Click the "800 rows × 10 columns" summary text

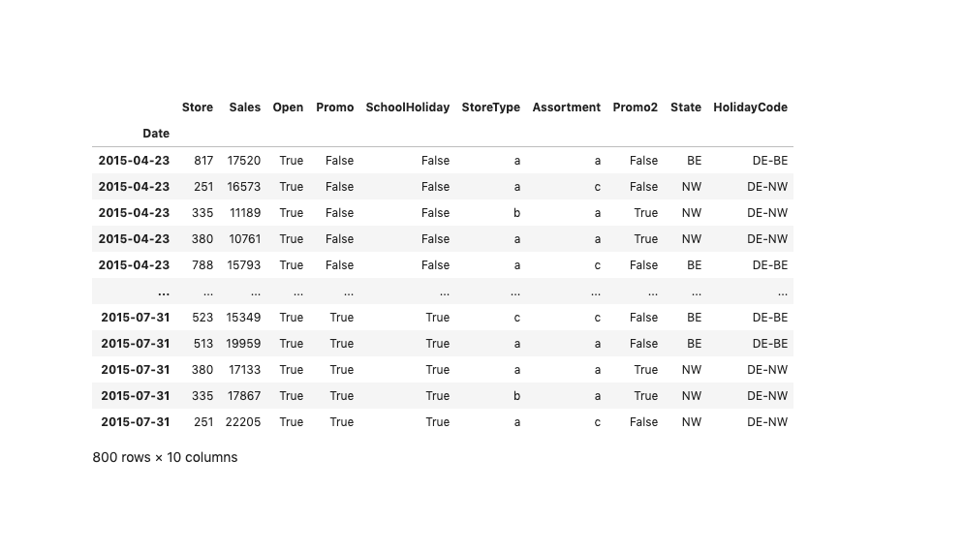click(x=165, y=457)
